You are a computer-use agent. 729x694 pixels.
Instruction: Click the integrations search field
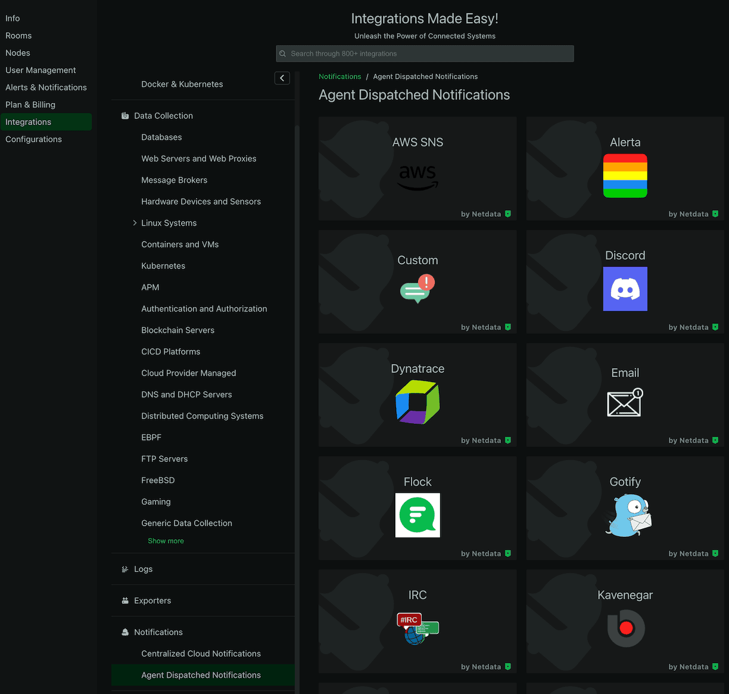[425, 54]
